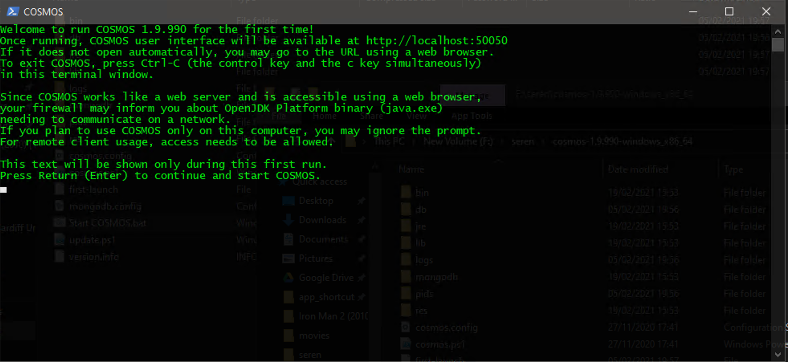Click 'cosmos-1.9.990-windows_x86_64' breadcrumb segment
788x362 pixels.
[x=623, y=141]
